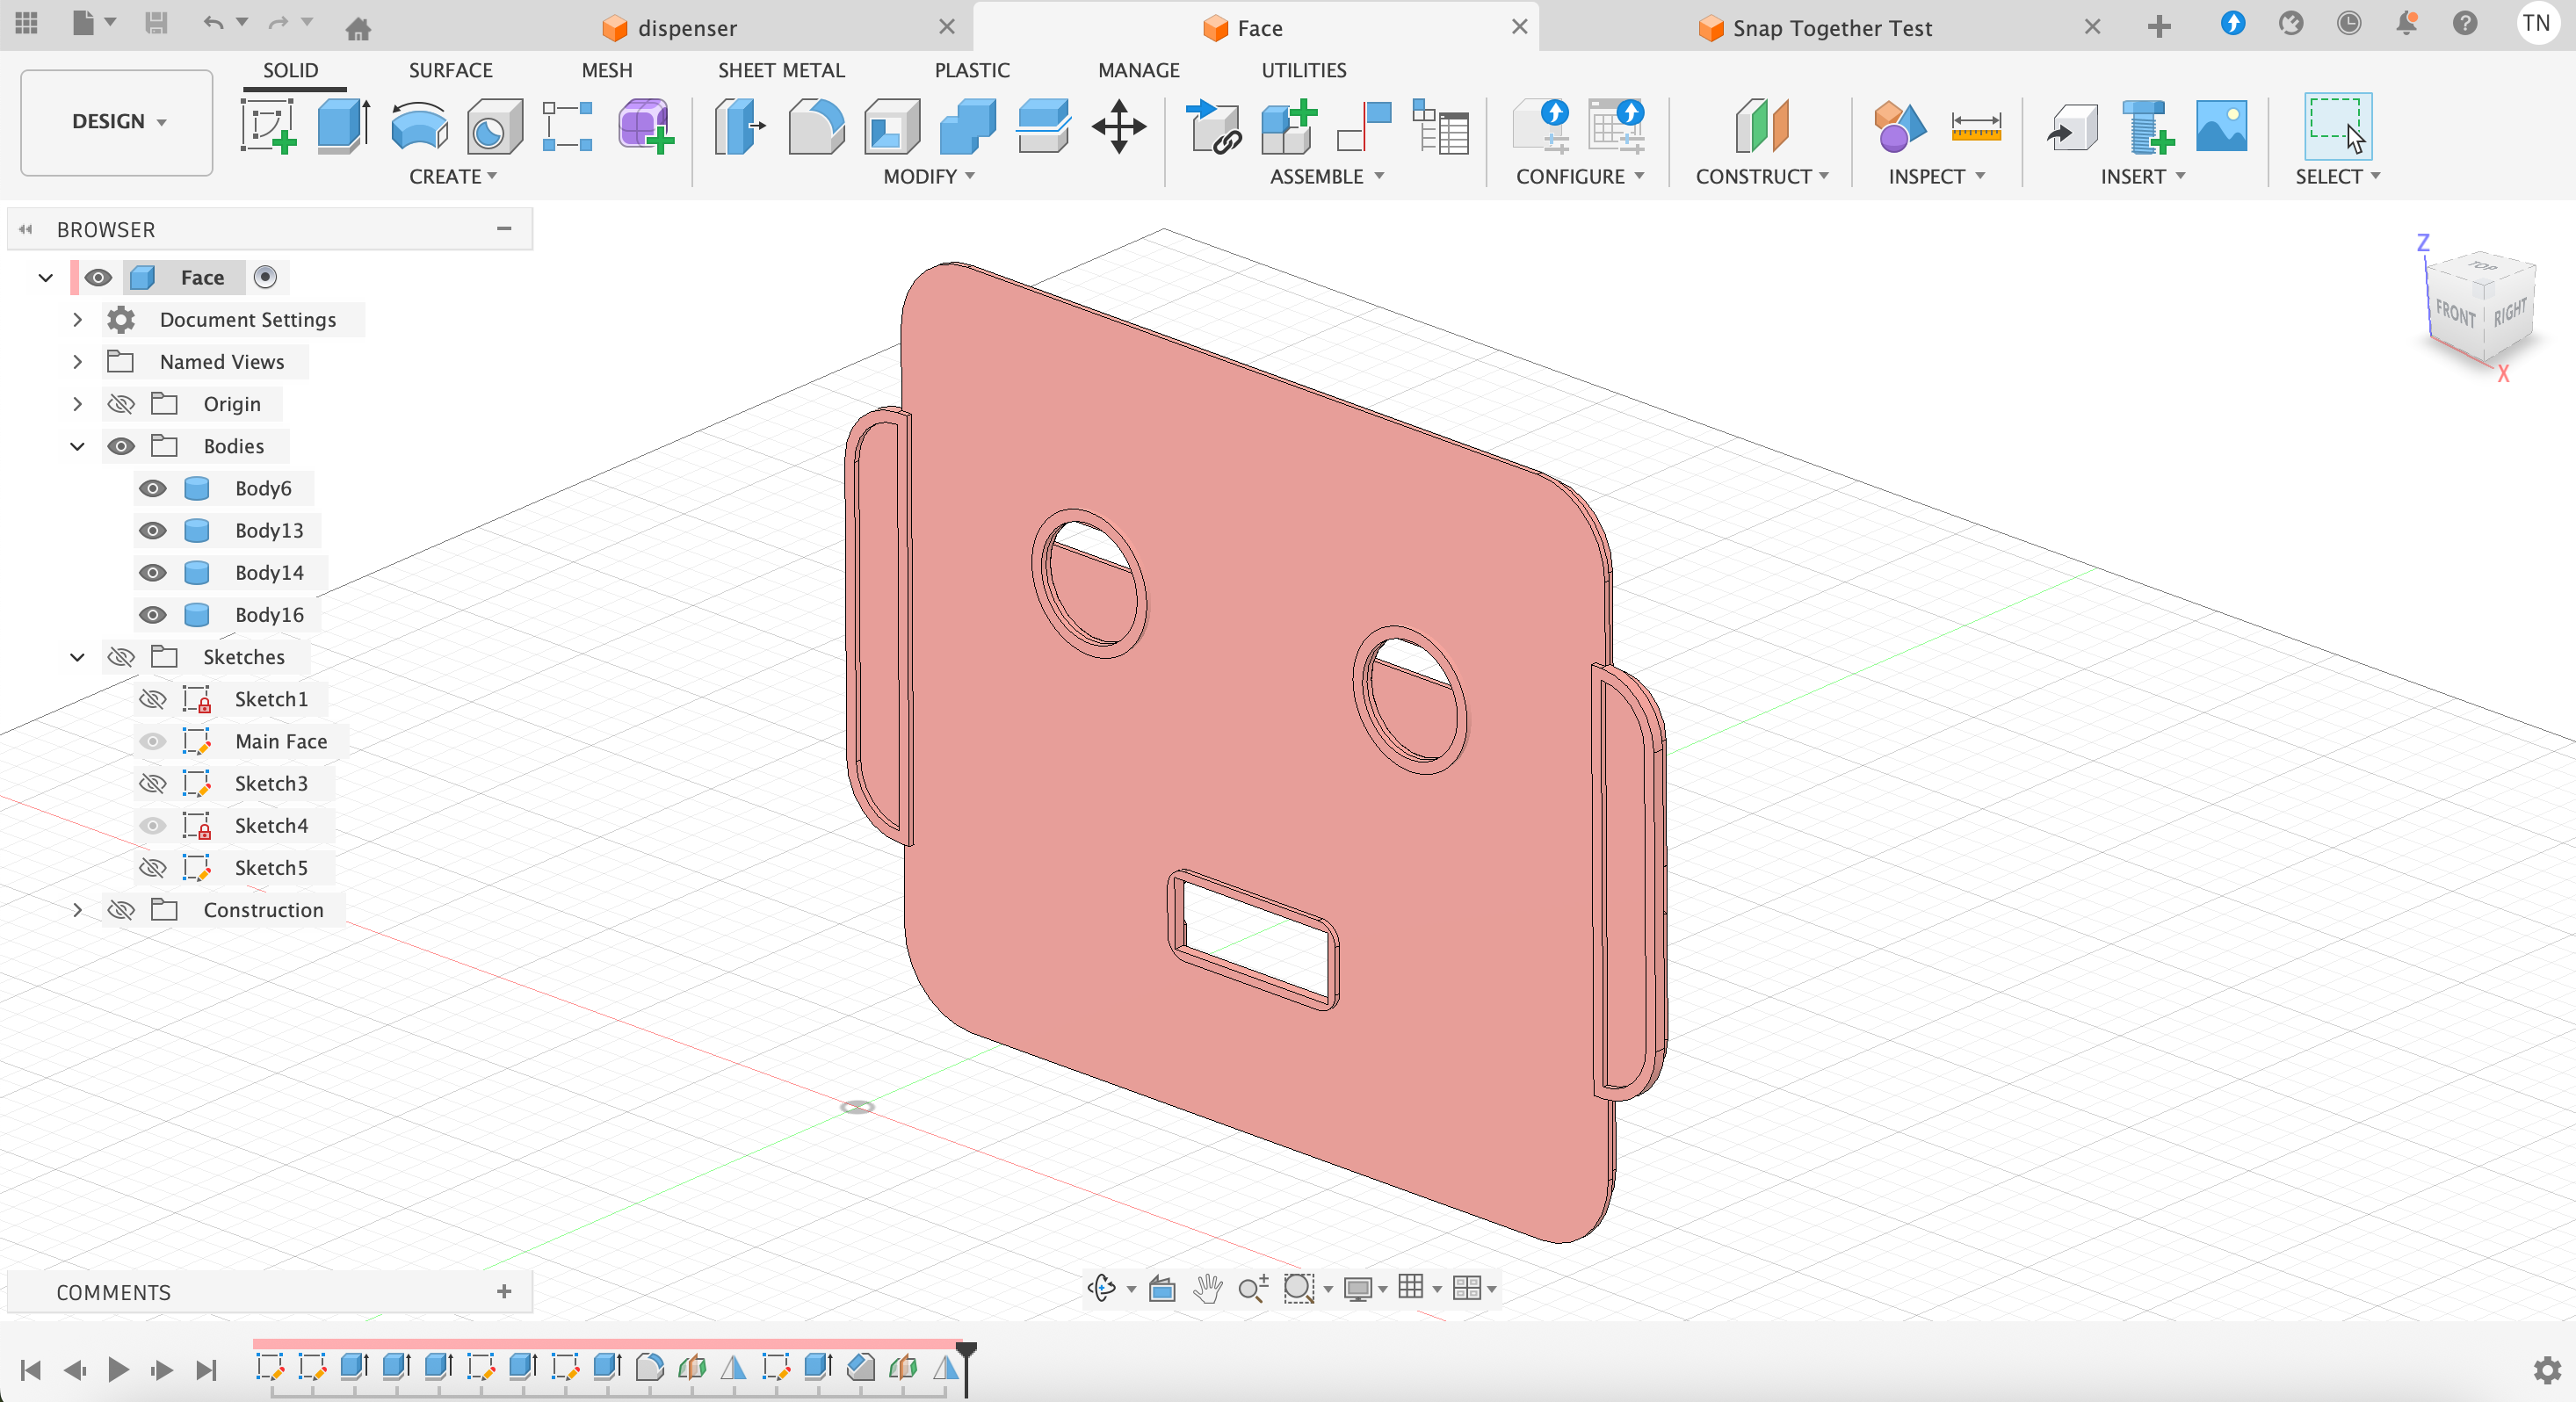2576x1402 pixels.
Task: Show Sketch3 by toggling its visibility
Action: click(x=152, y=783)
